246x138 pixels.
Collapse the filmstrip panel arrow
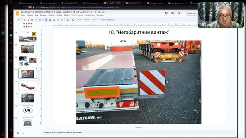click(x=23, y=133)
